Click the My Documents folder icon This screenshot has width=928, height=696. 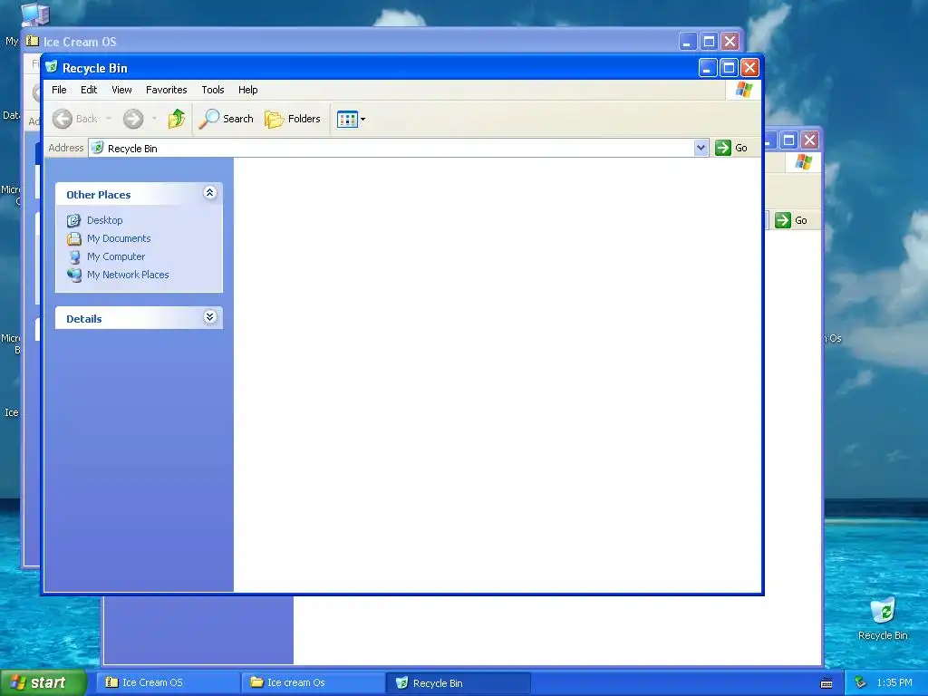tap(74, 239)
